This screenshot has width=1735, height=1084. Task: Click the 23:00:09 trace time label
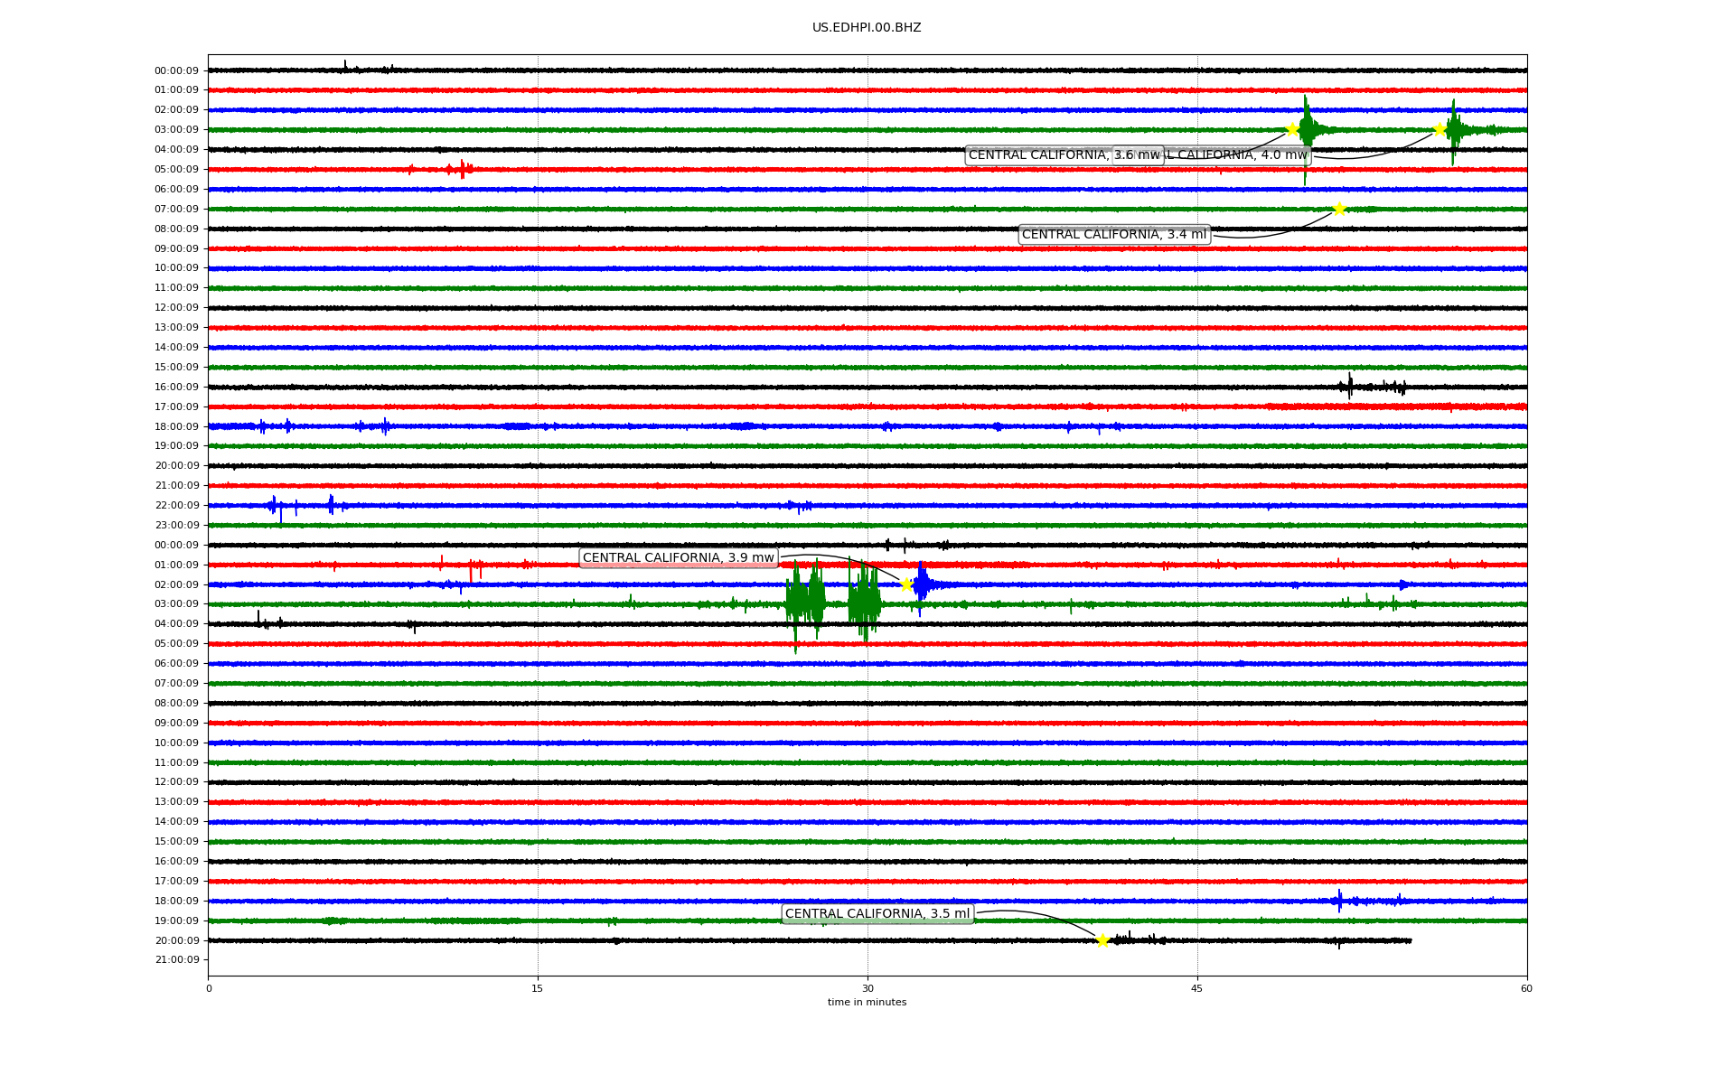176,526
